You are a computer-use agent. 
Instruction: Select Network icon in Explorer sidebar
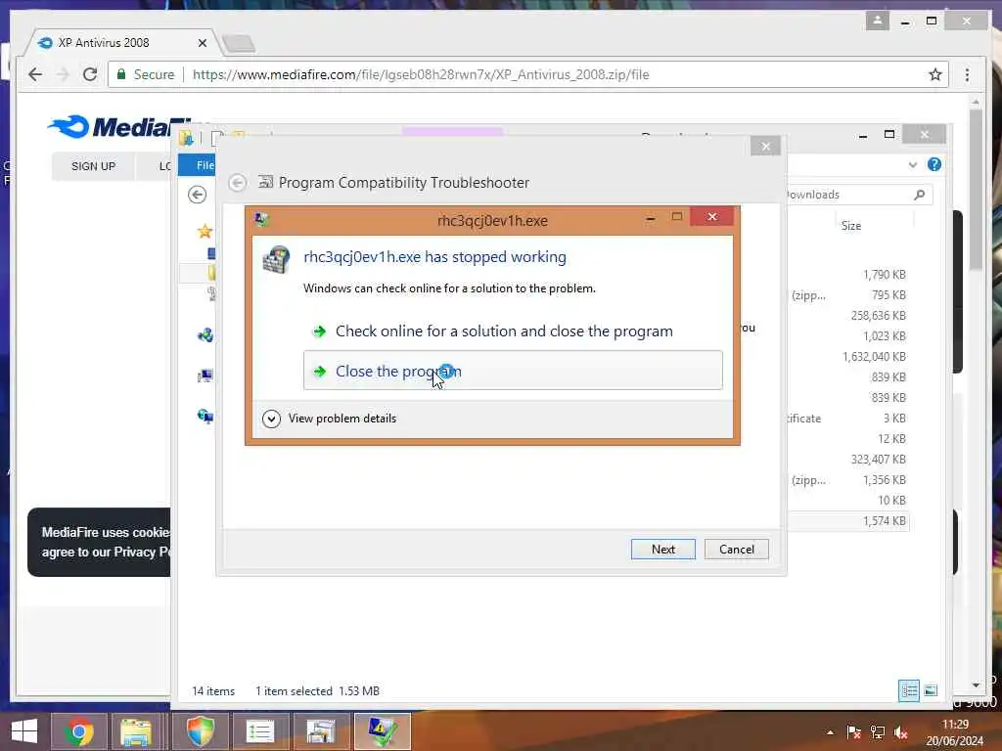tap(205, 417)
